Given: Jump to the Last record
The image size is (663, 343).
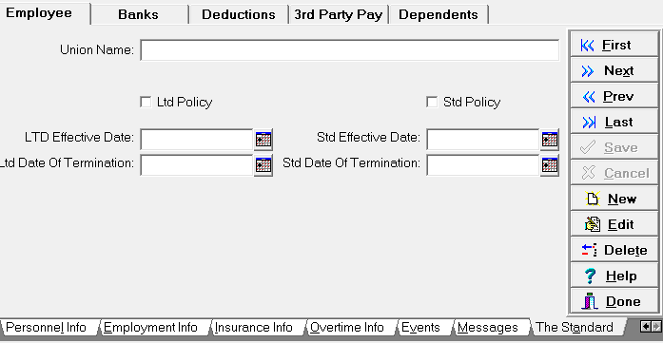Looking at the screenshot, I should pos(614,122).
